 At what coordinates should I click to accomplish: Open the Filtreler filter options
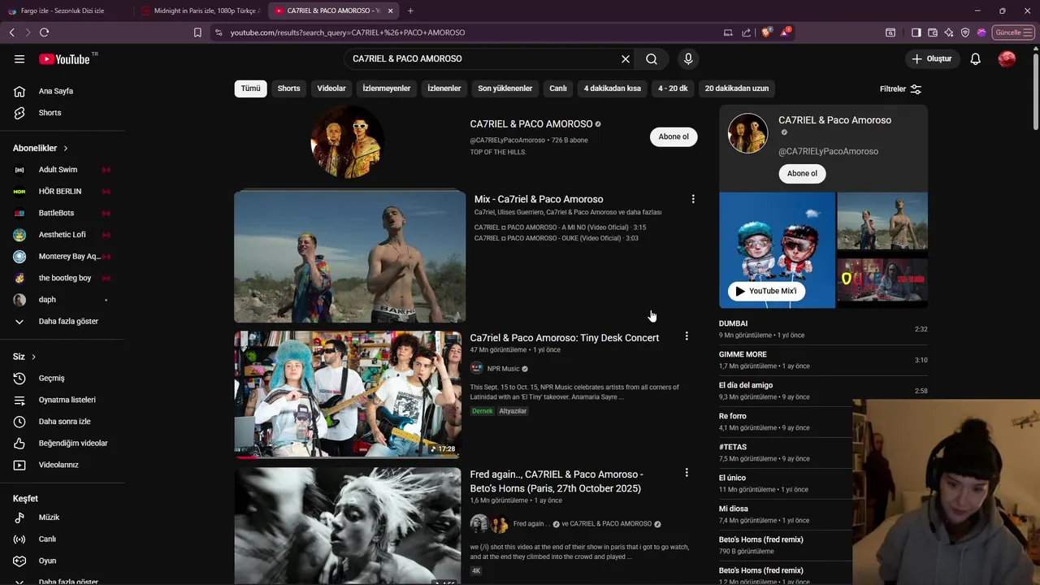point(900,89)
